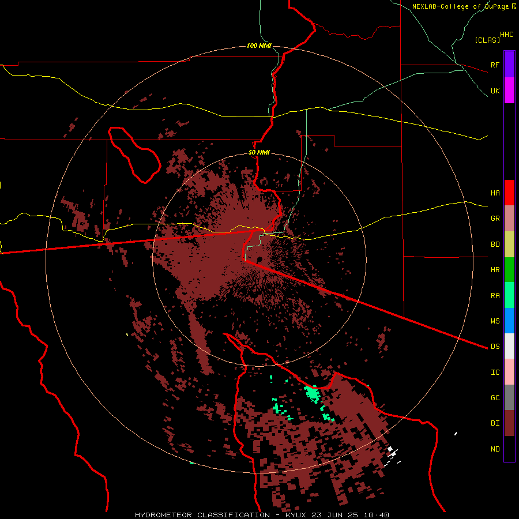
Task: Click the gray GC legend swatch
Action: click(x=509, y=397)
